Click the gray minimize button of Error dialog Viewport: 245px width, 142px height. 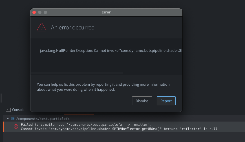(40, 12)
